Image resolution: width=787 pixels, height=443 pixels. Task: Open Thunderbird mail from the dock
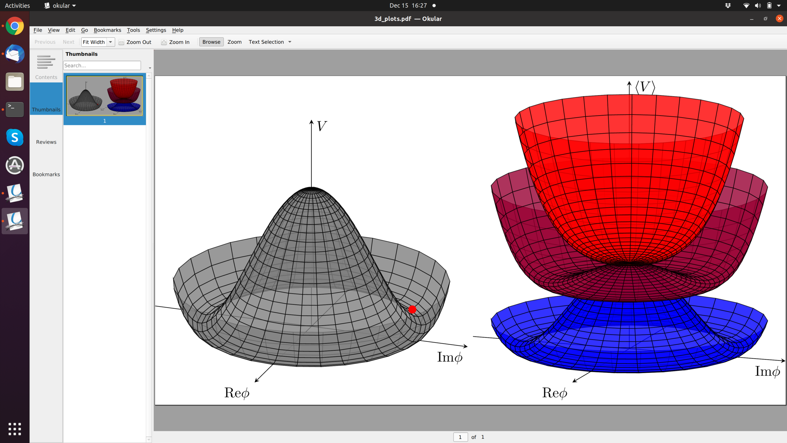tap(15, 54)
